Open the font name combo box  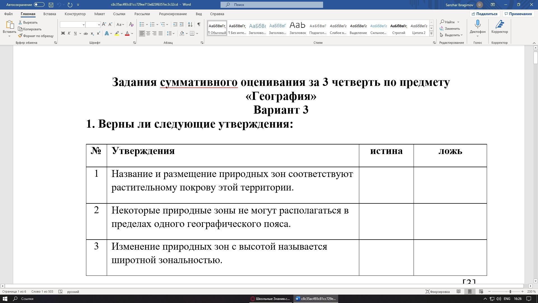(72, 25)
